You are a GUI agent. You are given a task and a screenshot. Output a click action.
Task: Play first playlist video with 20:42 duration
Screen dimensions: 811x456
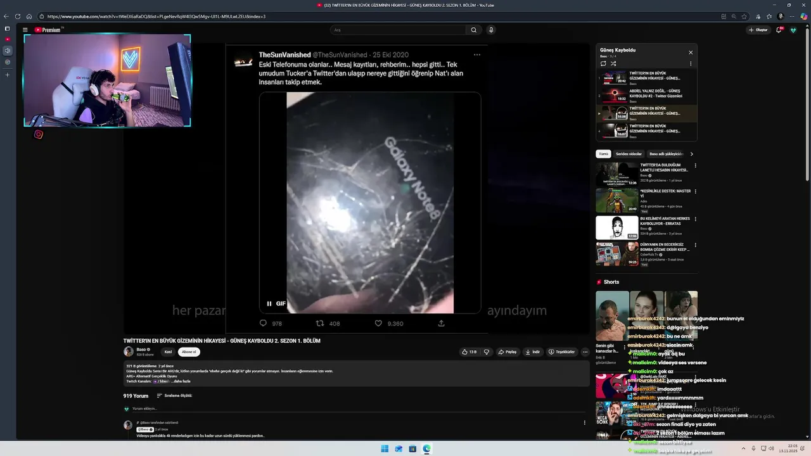pyautogui.click(x=614, y=78)
